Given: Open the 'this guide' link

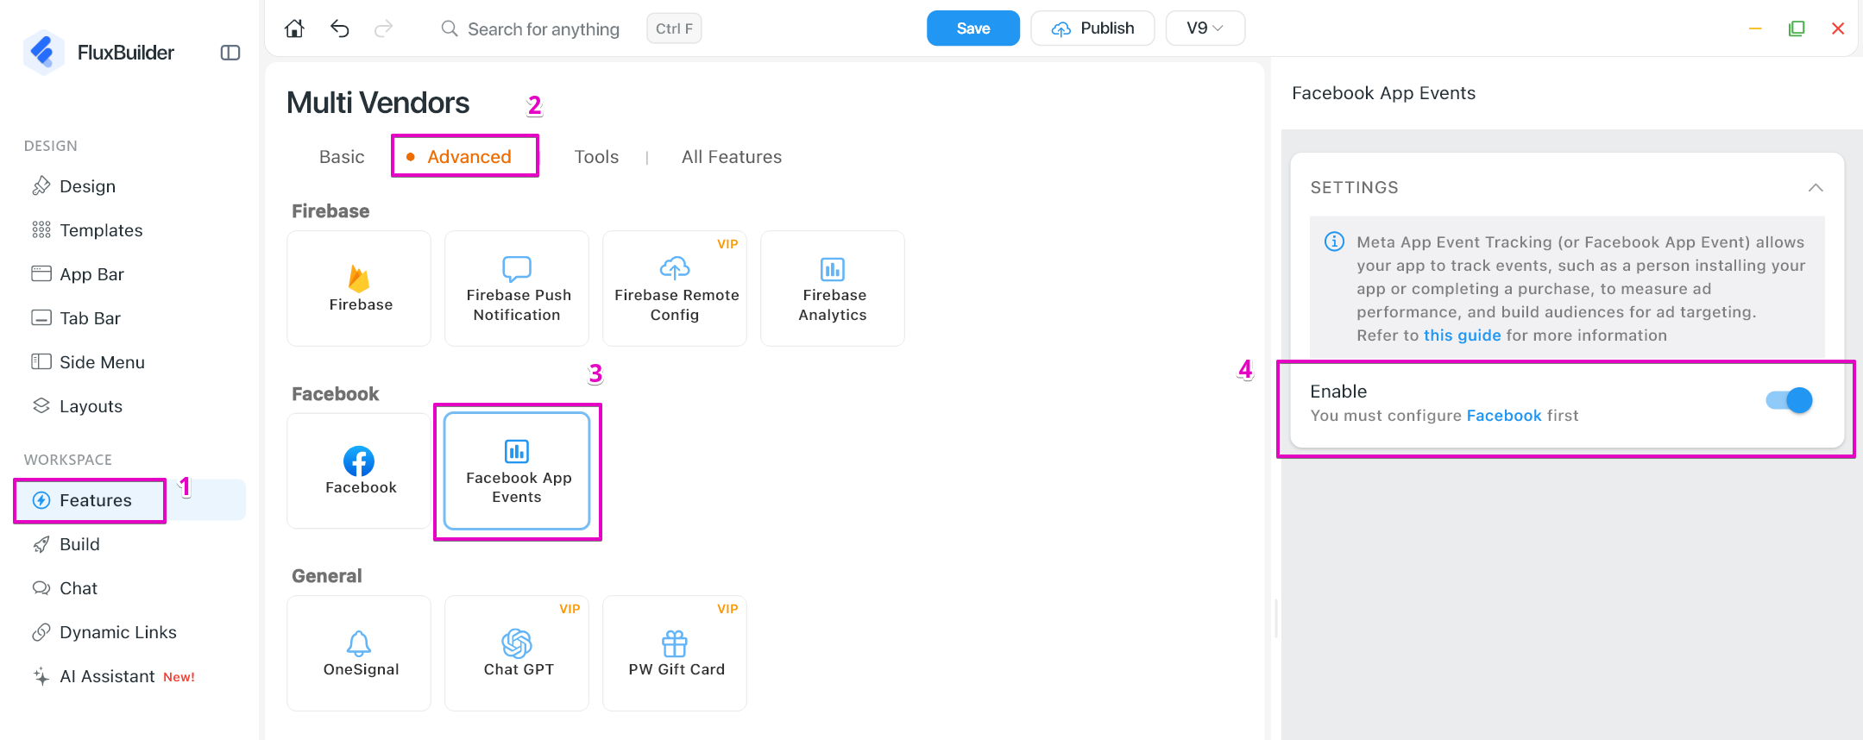Looking at the screenshot, I should (1462, 336).
